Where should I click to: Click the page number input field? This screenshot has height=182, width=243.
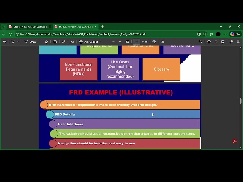[x=136, y=42]
